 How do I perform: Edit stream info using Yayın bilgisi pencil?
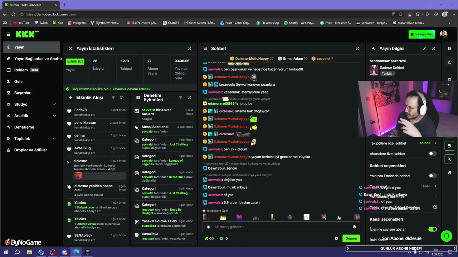pyautogui.click(x=425, y=49)
